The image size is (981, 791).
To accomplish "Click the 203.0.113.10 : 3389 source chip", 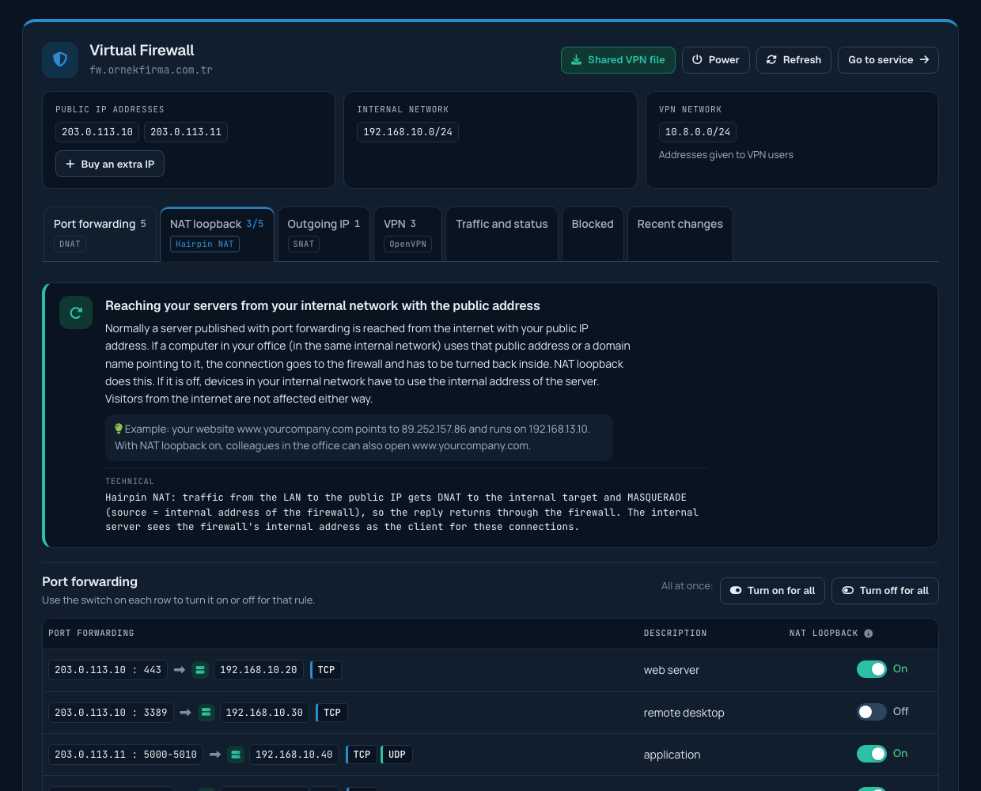I will (x=111, y=713).
